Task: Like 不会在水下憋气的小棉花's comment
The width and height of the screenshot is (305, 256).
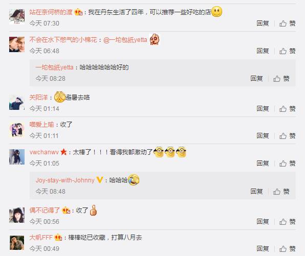Action: coord(287,51)
